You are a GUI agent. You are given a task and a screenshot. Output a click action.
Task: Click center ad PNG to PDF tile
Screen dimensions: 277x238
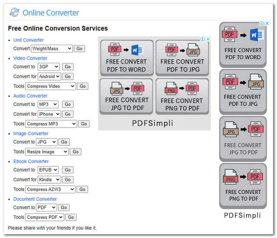click(182, 96)
